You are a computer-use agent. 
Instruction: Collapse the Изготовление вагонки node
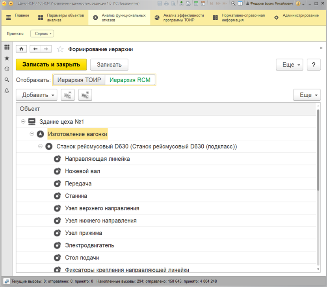pyautogui.click(x=32, y=134)
